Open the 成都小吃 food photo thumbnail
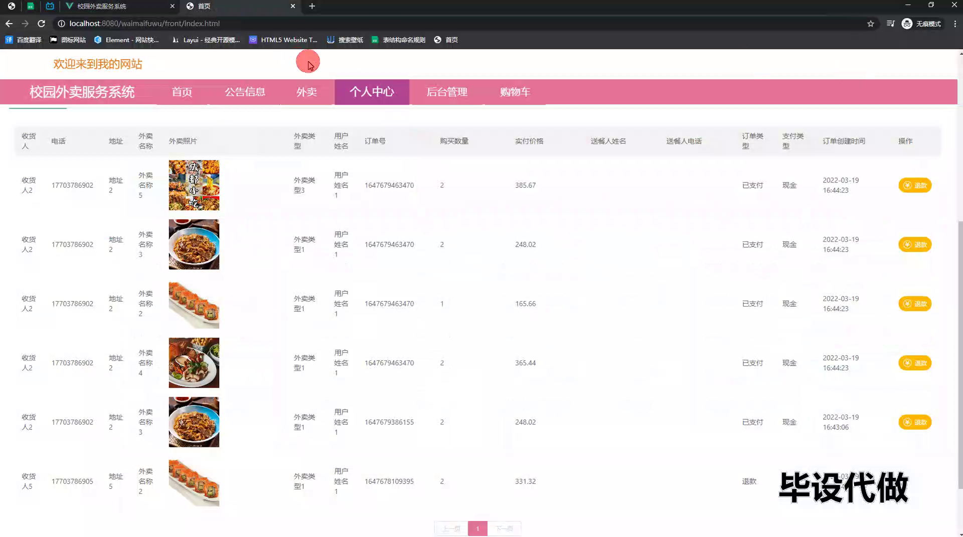Viewport: 963px width, 537px height. [194, 185]
